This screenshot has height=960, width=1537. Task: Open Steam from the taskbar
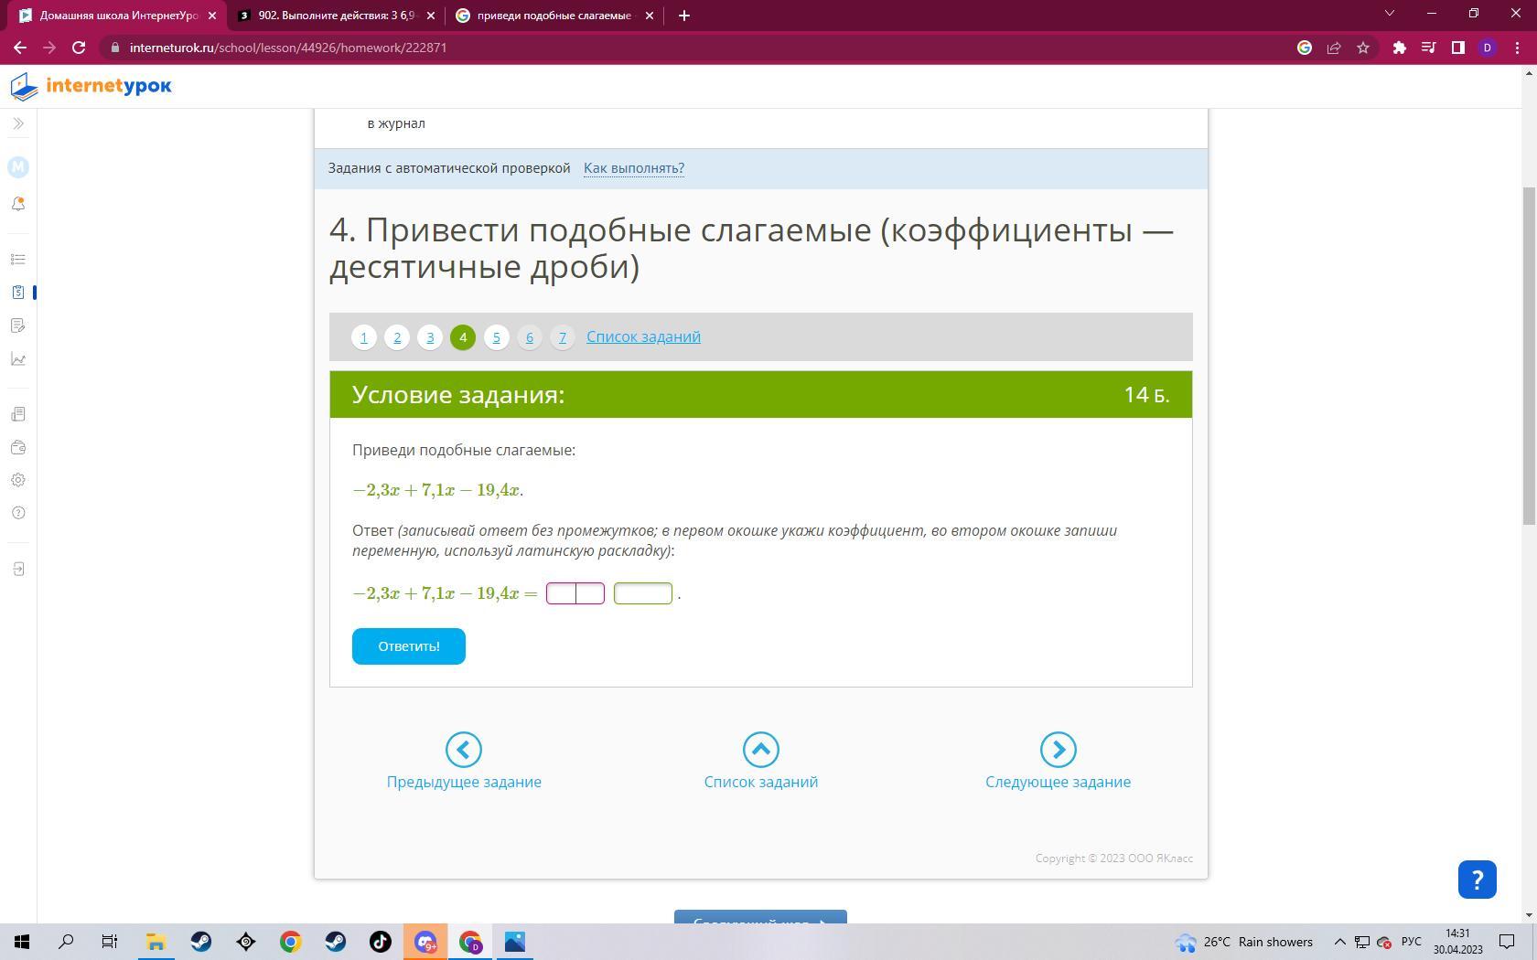(x=201, y=942)
